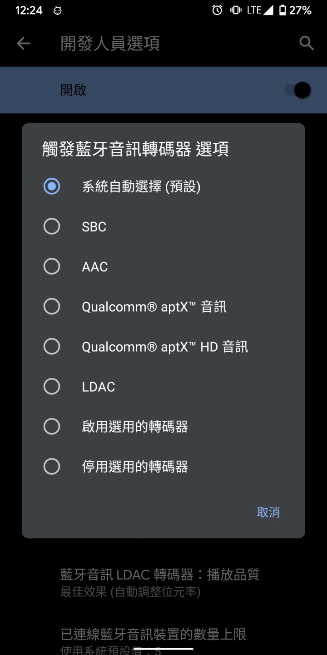The image size is (327, 655).
Task: Tap the 開發人員選項 page title
Action: (x=110, y=44)
